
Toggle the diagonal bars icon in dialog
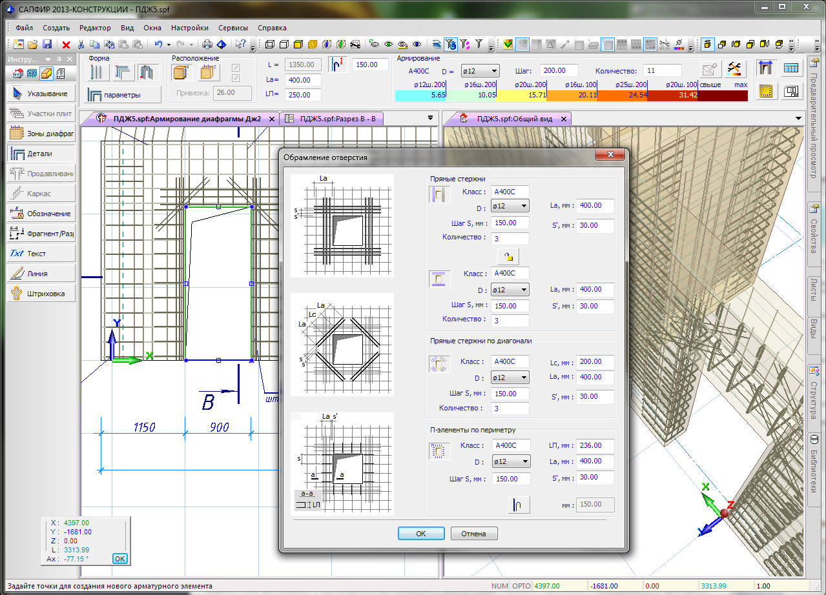(438, 364)
